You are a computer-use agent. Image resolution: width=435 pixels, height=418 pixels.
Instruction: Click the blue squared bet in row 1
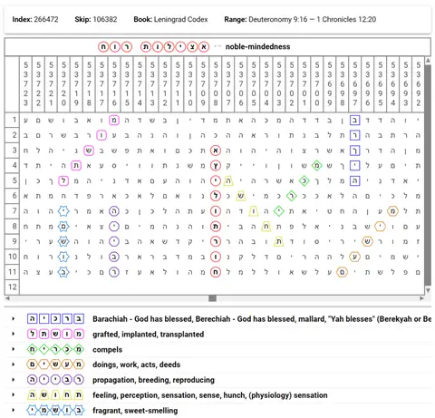point(354,120)
